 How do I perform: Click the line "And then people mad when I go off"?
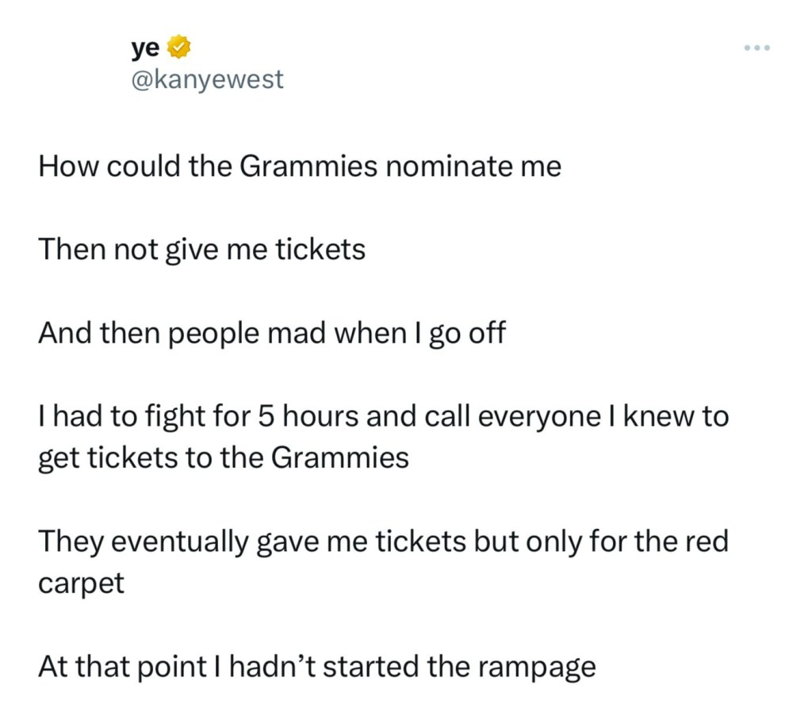coord(271,333)
